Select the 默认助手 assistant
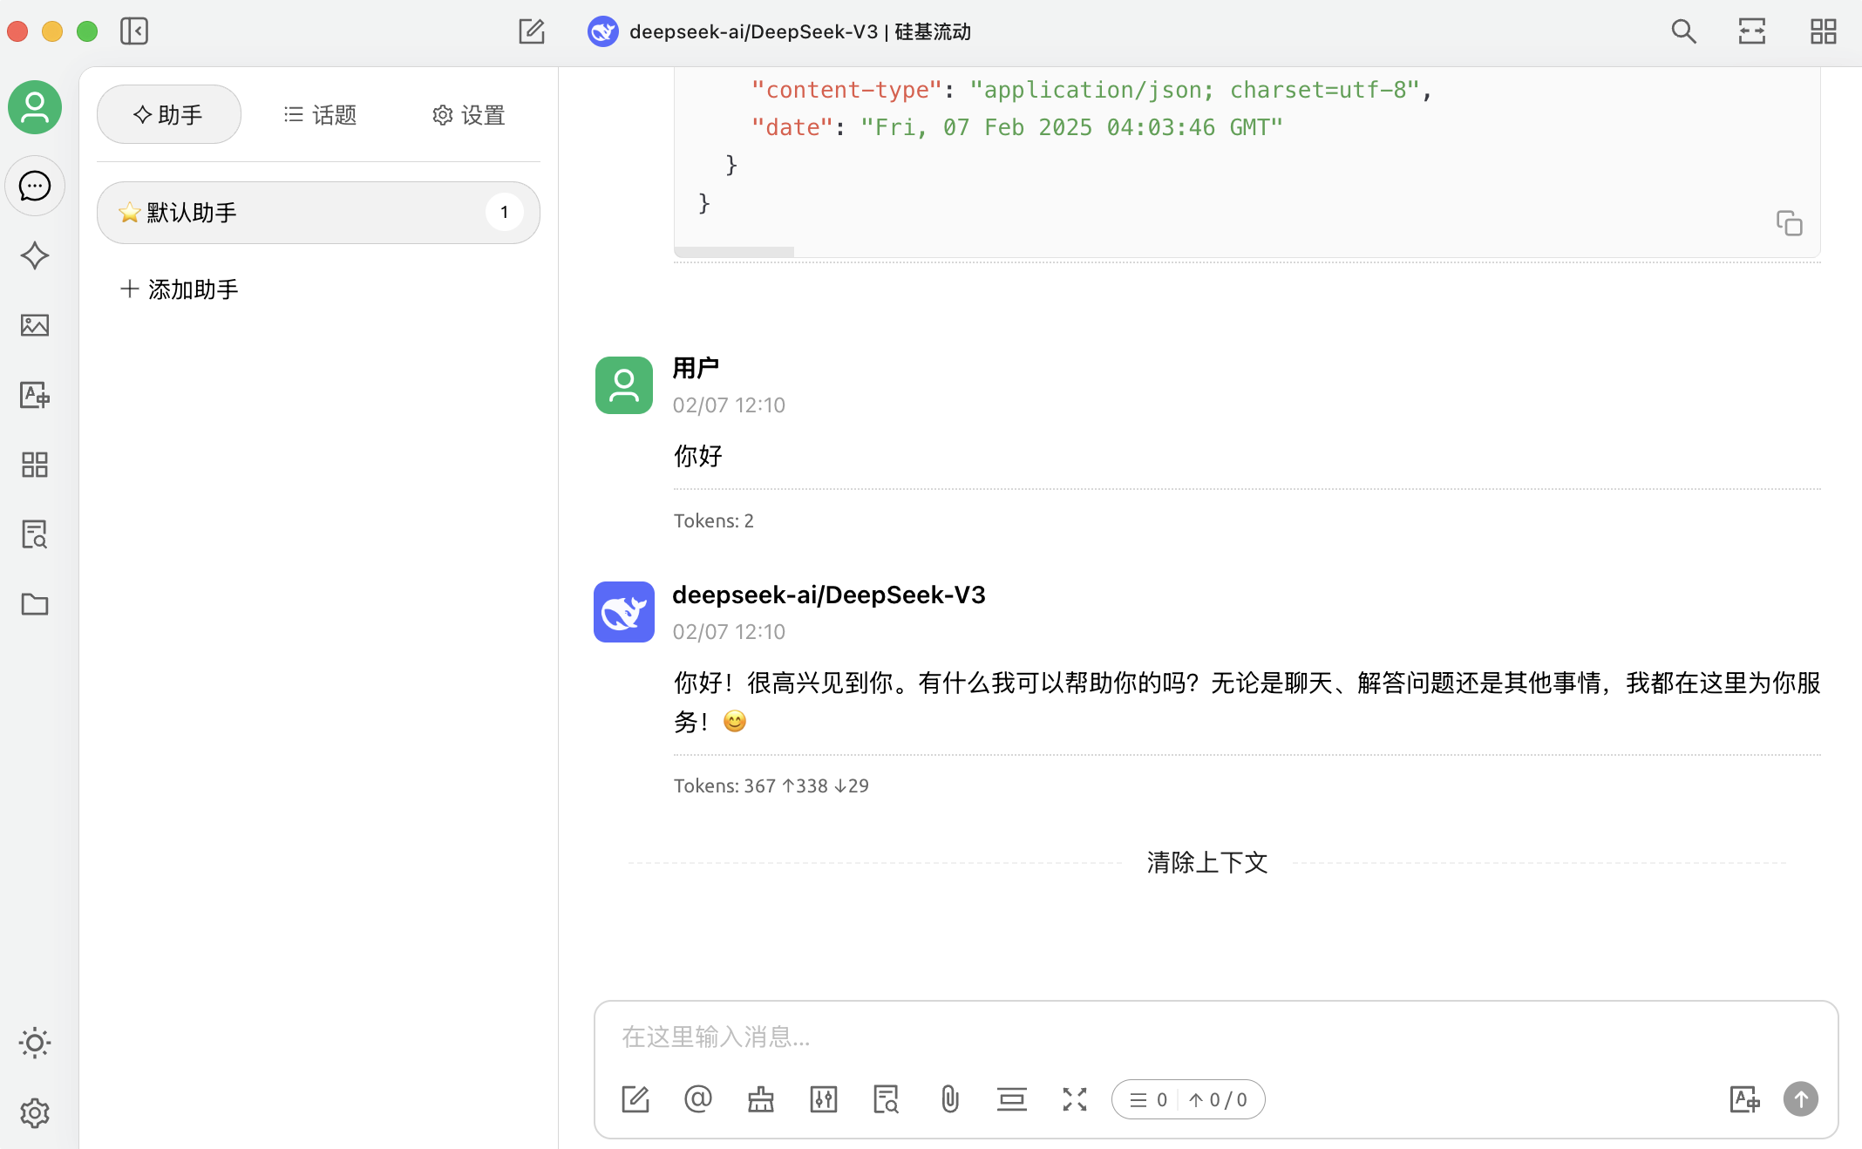 318,213
